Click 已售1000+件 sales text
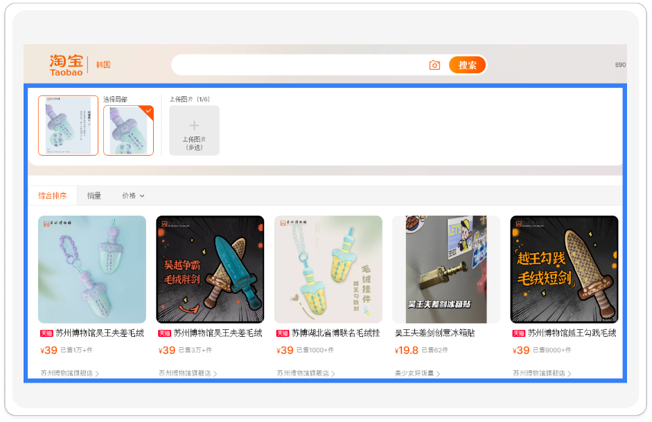 (x=315, y=350)
